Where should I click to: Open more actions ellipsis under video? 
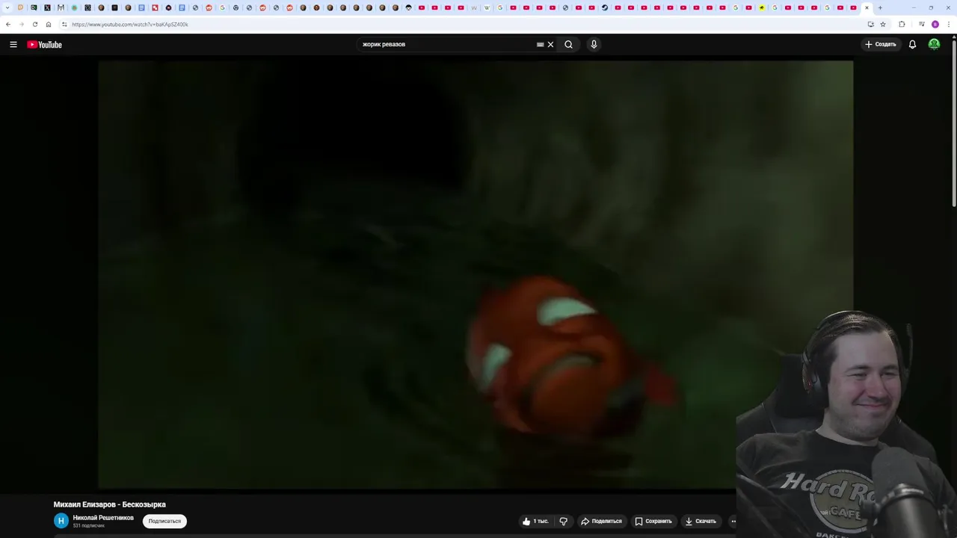click(x=733, y=522)
